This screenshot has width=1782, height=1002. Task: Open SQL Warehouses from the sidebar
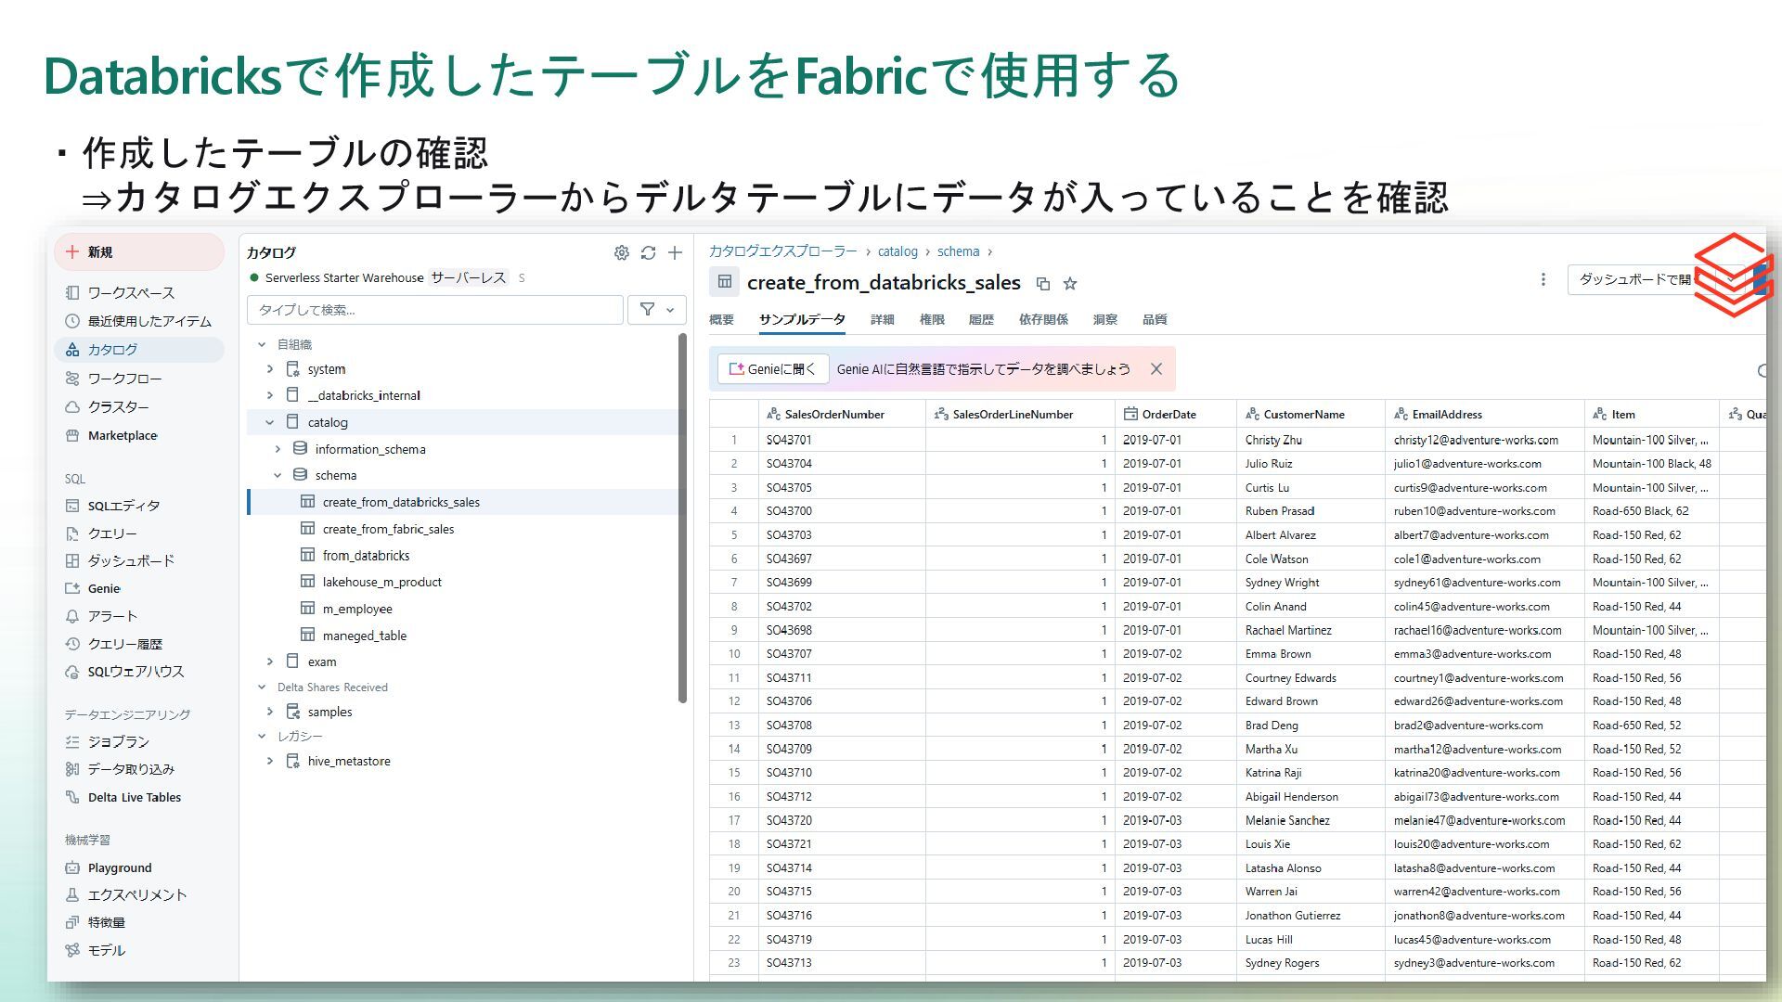point(136,672)
